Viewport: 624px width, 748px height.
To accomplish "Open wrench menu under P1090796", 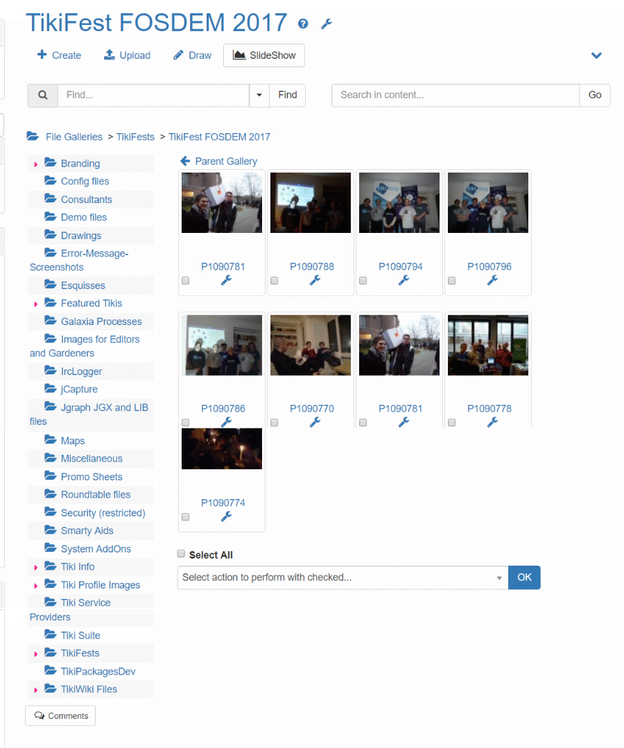I will tap(492, 280).
